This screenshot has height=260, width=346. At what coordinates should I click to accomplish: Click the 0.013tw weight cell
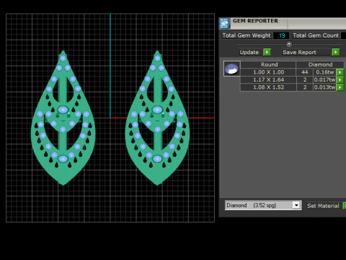tap(325, 87)
